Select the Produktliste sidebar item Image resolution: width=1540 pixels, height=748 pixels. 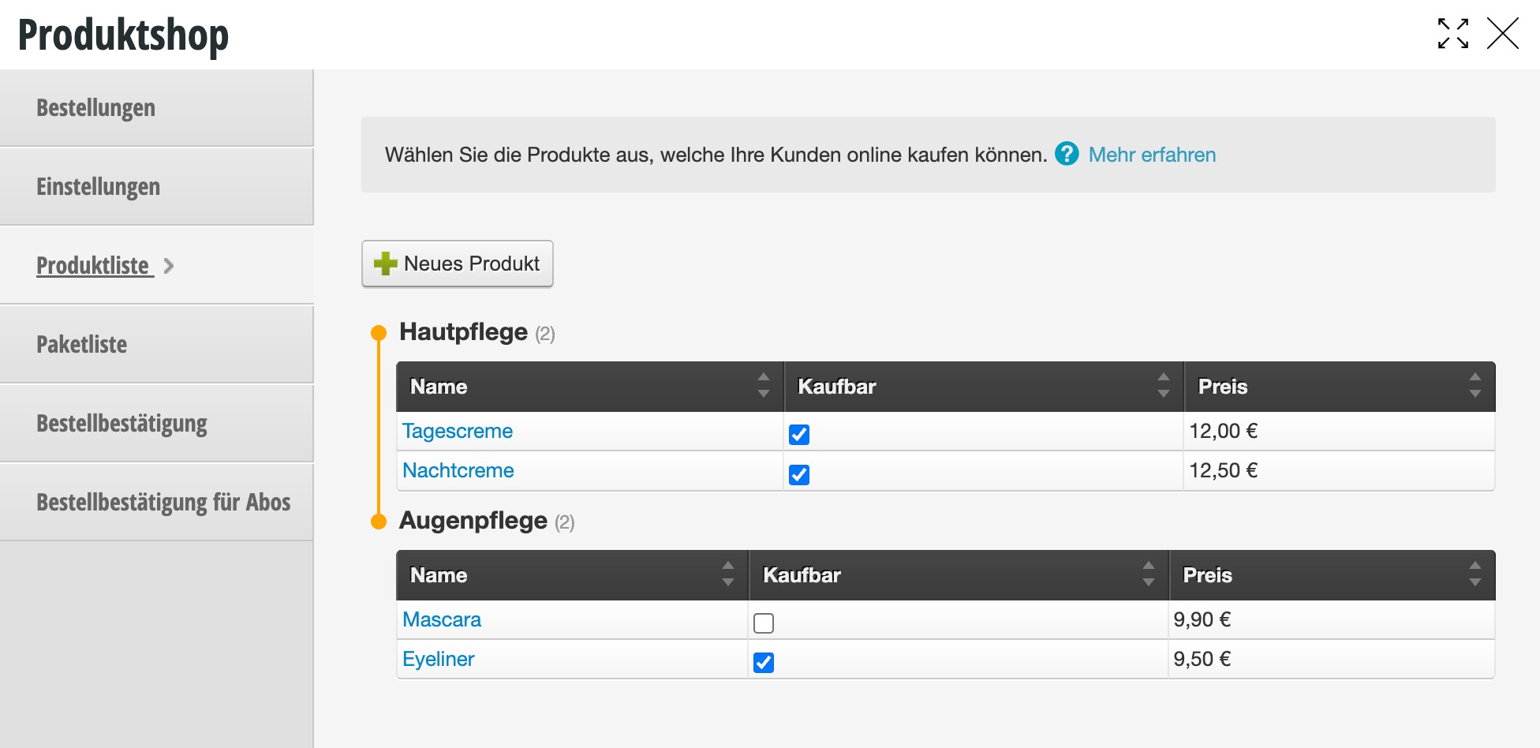coord(156,266)
